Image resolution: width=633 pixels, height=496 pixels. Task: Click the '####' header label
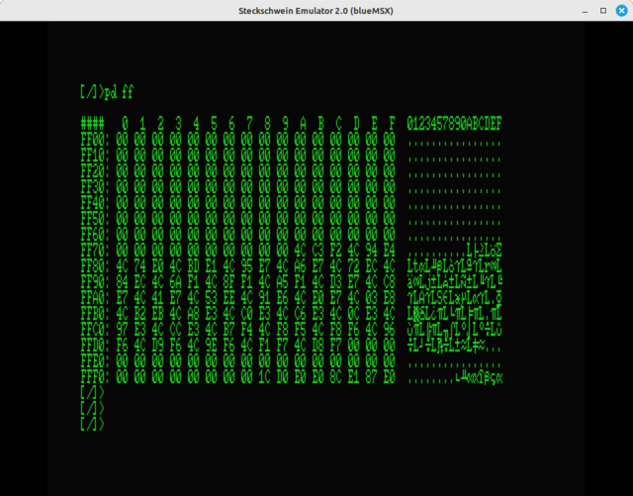(x=92, y=124)
